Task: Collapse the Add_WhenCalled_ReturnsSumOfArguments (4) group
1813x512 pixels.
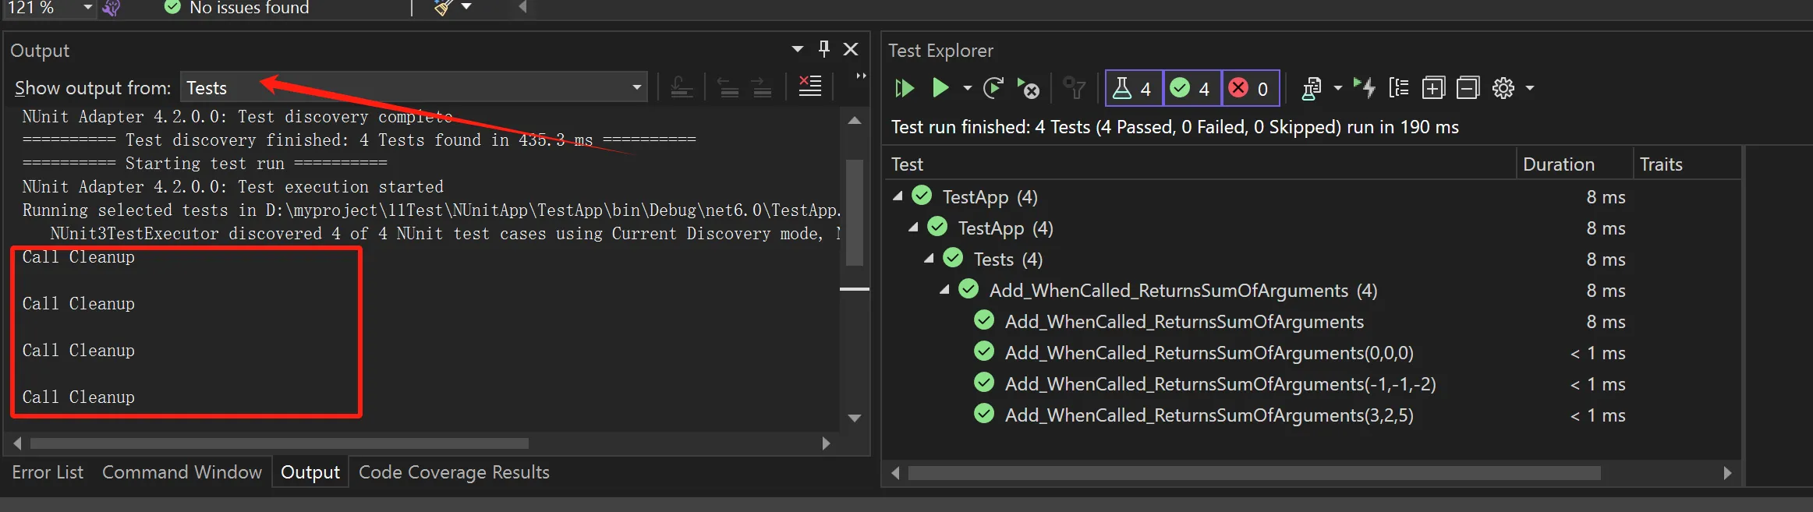Action: pyautogui.click(x=945, y=290)
